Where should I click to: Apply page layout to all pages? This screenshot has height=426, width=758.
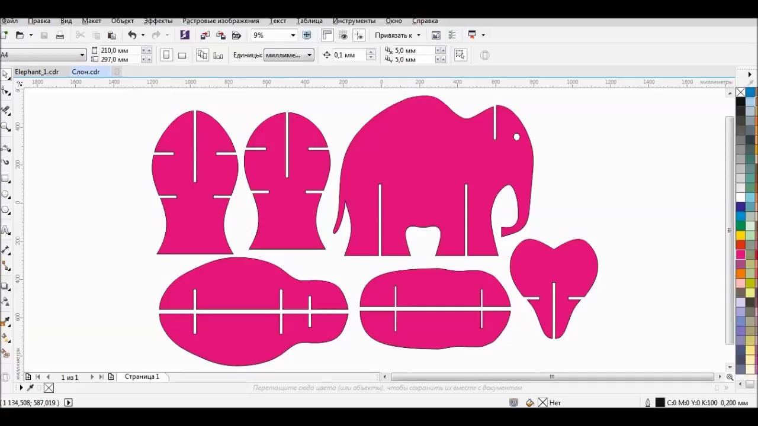click(x=203, y=55)
